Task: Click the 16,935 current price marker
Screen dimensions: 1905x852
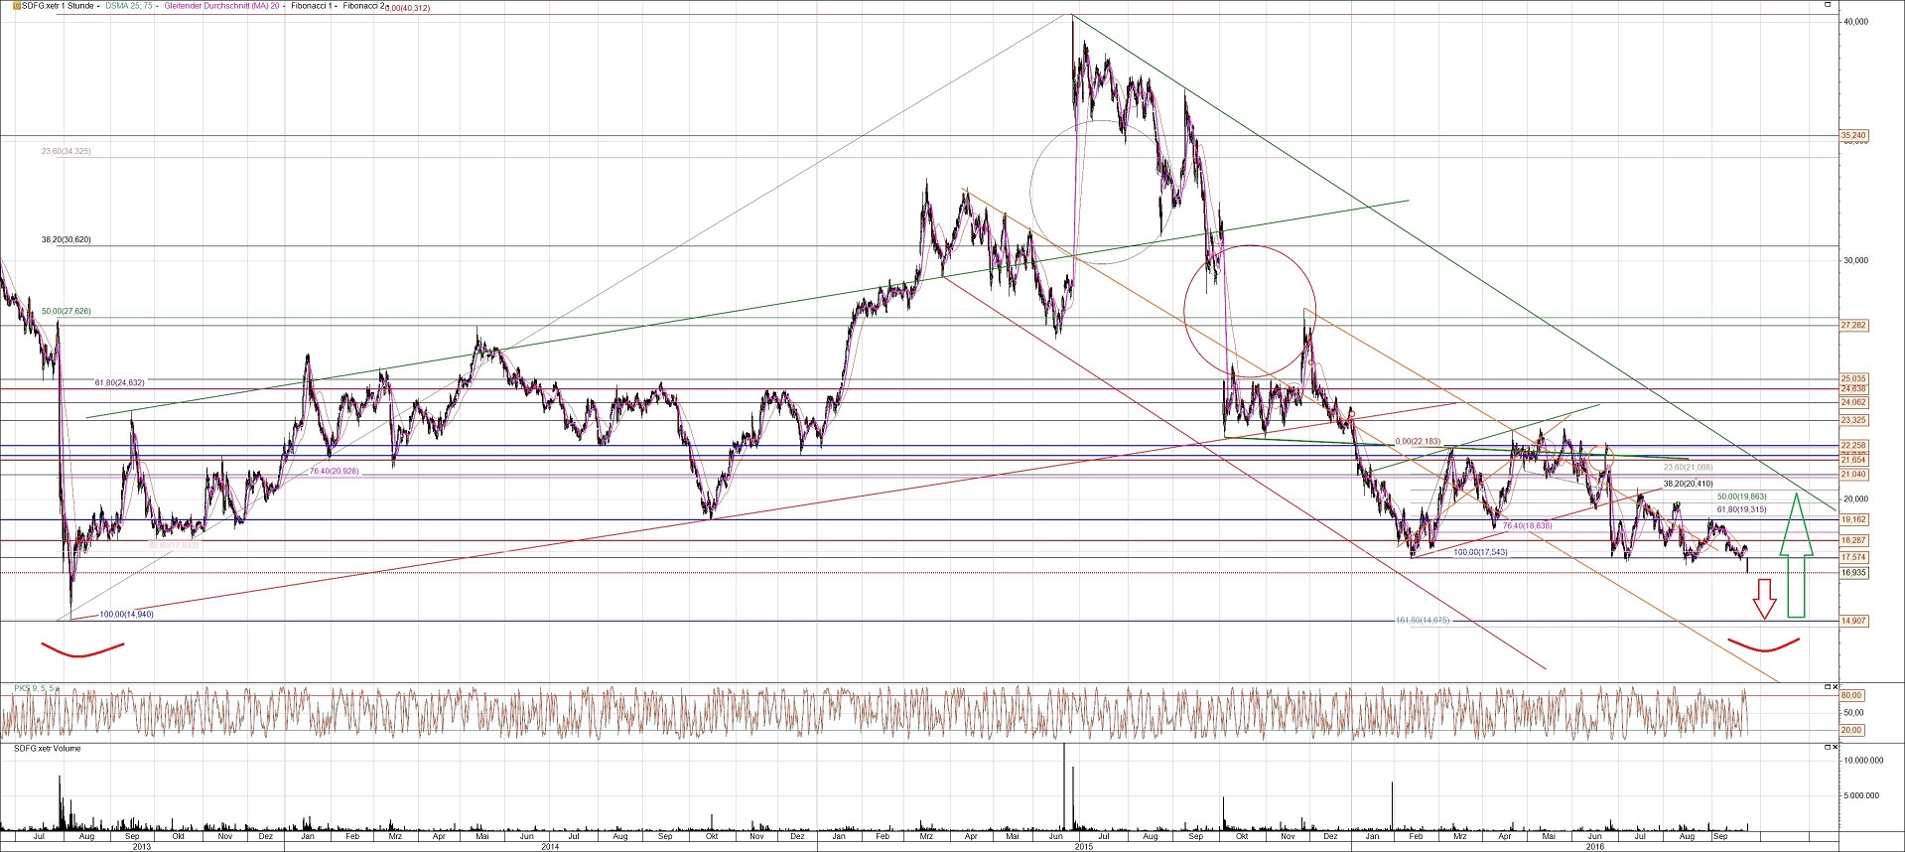Action: point(1853,573)
